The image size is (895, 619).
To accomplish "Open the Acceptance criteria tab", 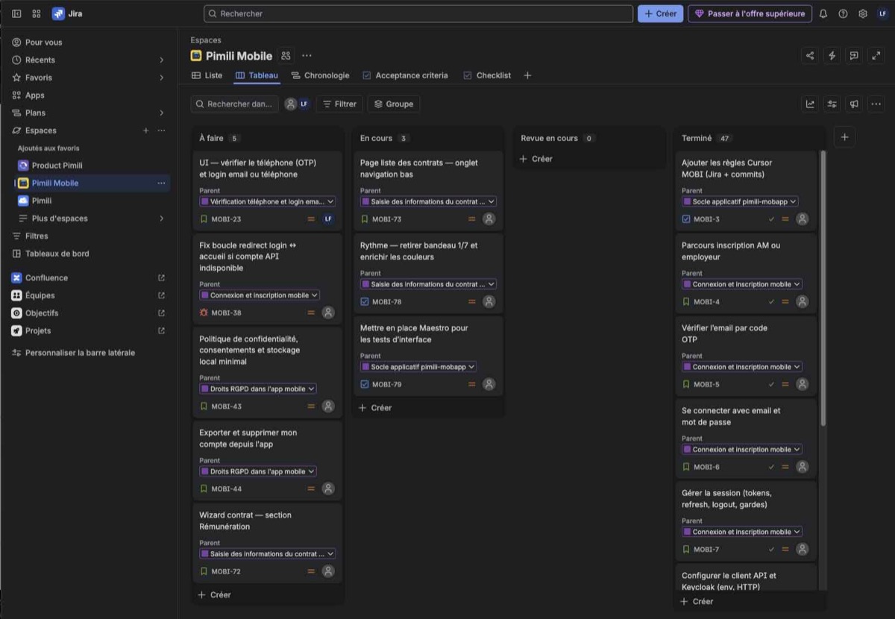I will point(405,75).
